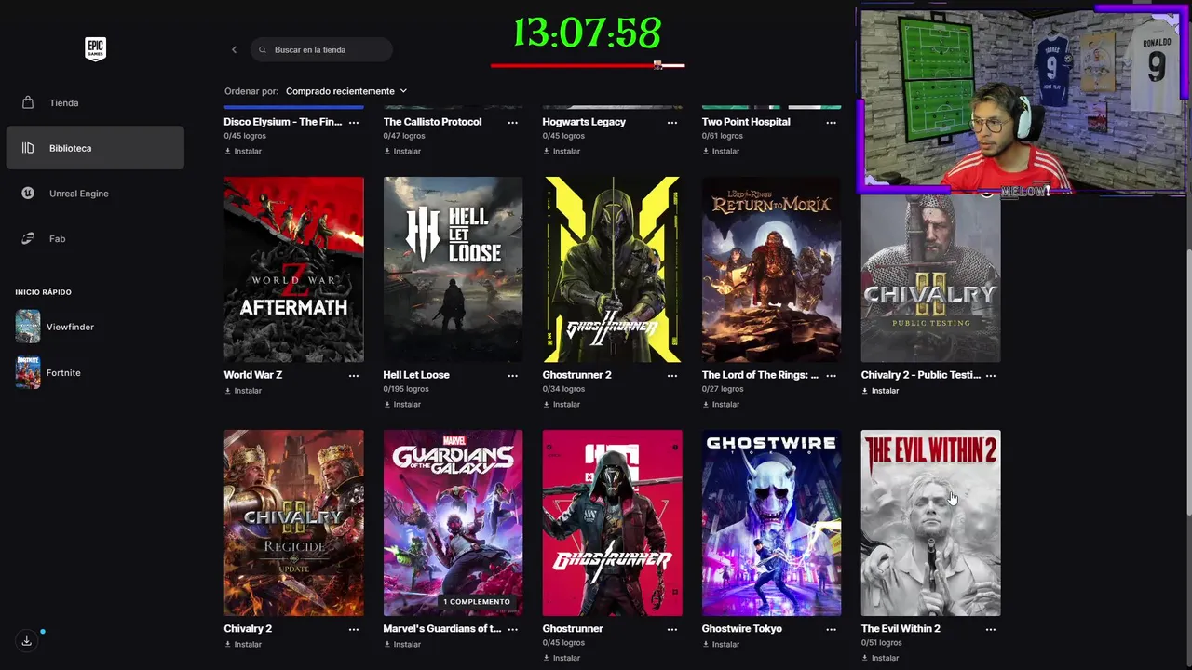Screen dimensions: 1192x670
Task: Open the World War Z Aftermath cover
Action: tap(293, 269)
